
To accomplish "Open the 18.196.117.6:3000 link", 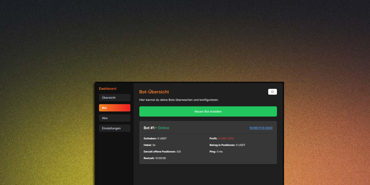I will [261, 128].
